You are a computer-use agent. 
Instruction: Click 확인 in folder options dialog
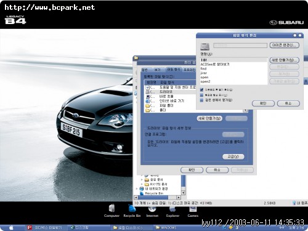pyautogui.click(x=192, y=170)
